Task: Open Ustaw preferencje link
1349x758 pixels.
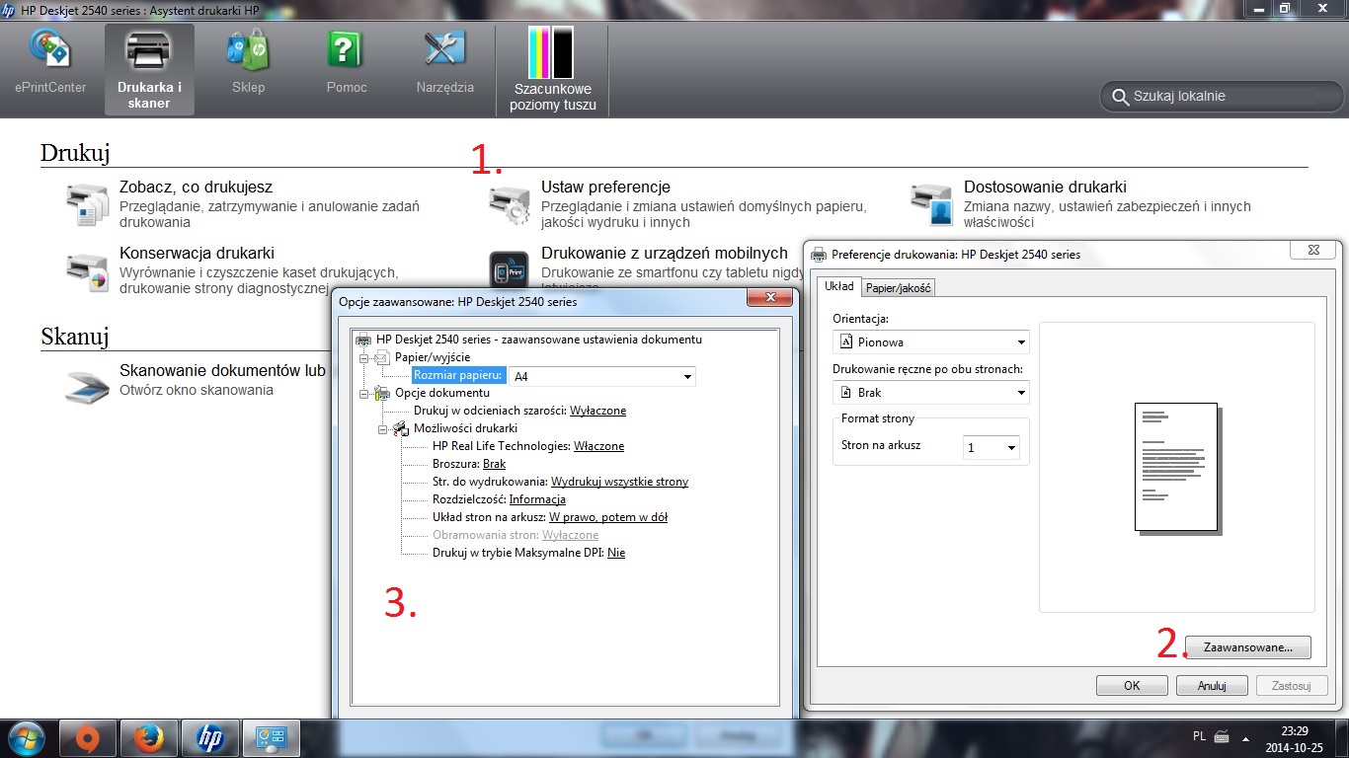Action: [605, 187]
